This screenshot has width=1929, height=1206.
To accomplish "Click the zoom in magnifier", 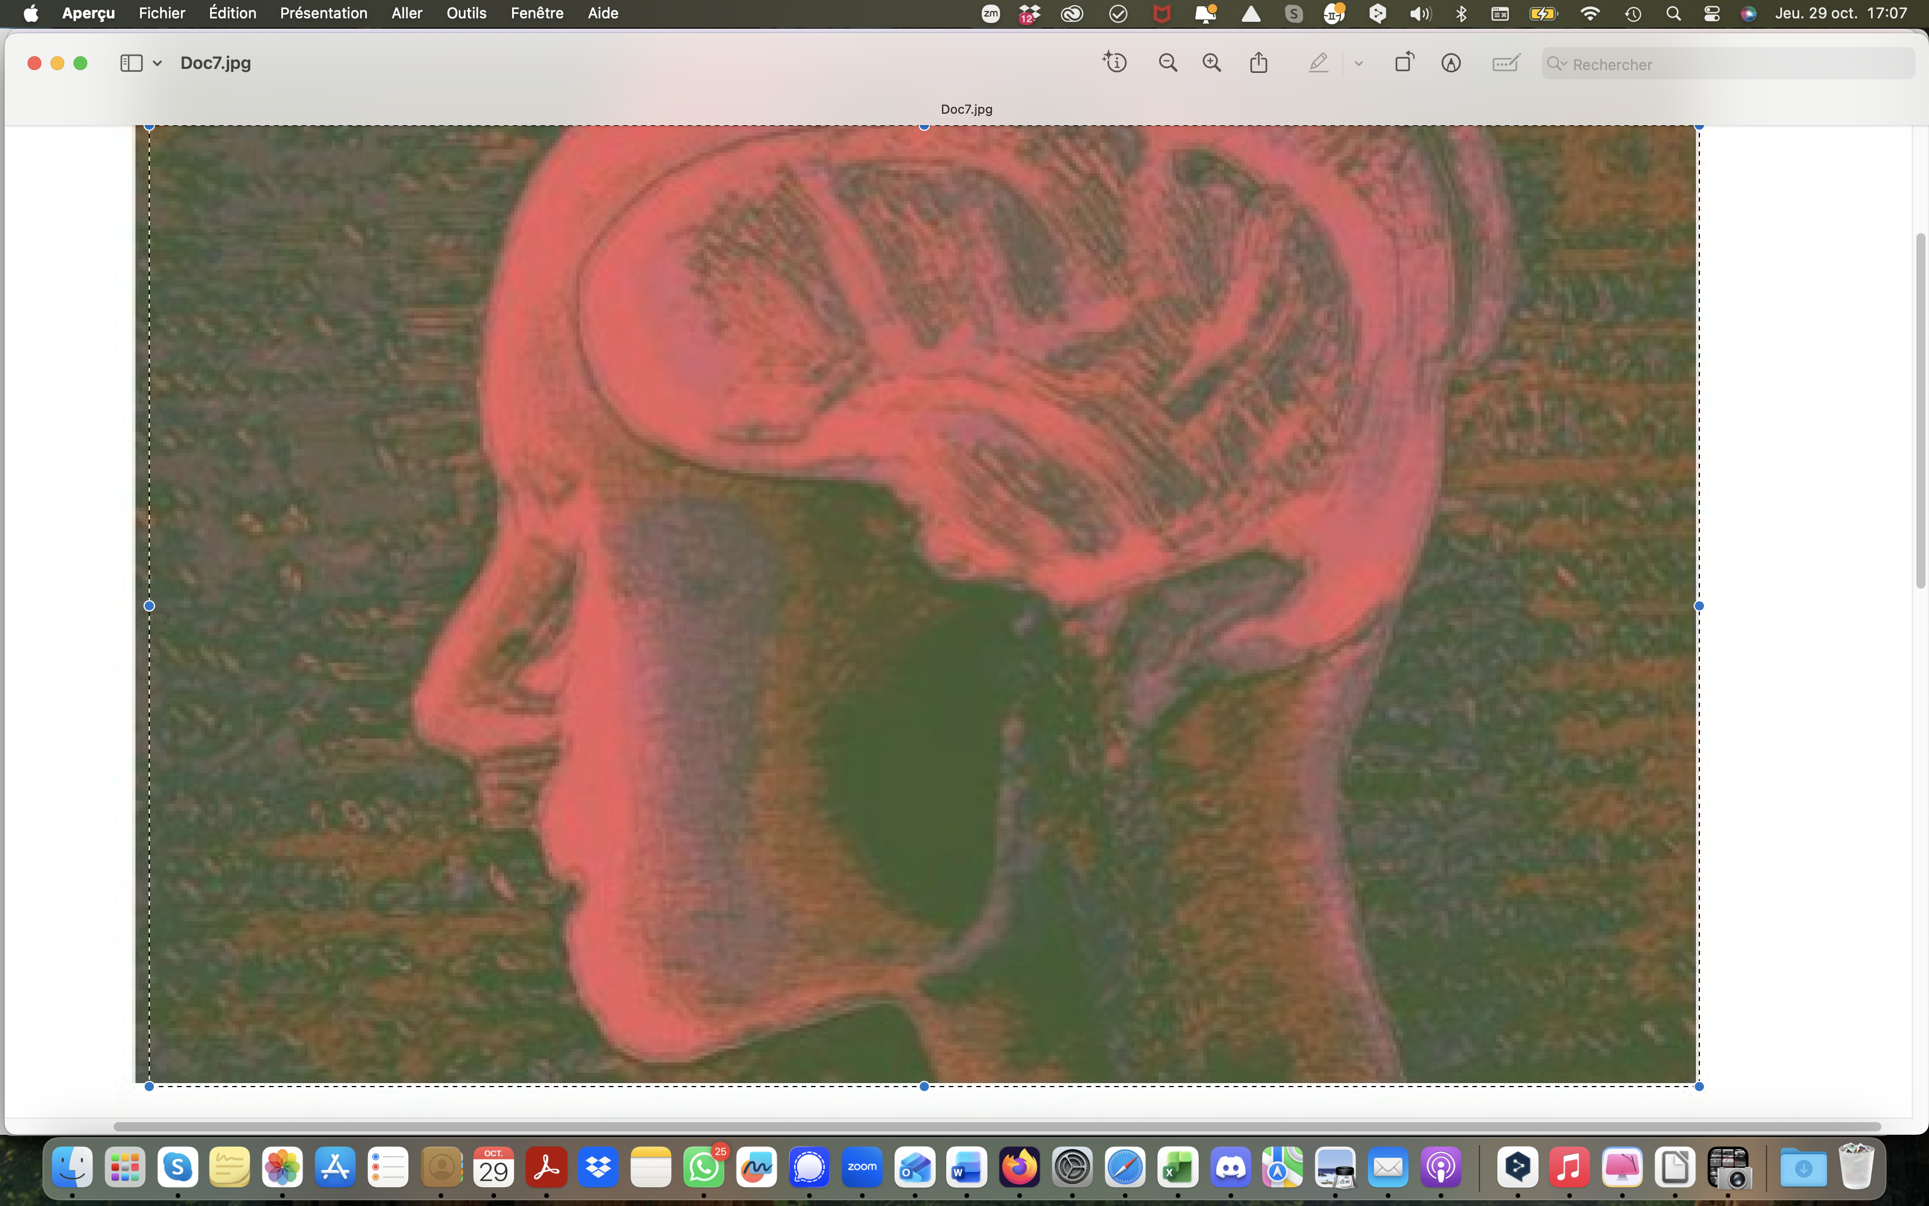I will [x=1211, y=62].
